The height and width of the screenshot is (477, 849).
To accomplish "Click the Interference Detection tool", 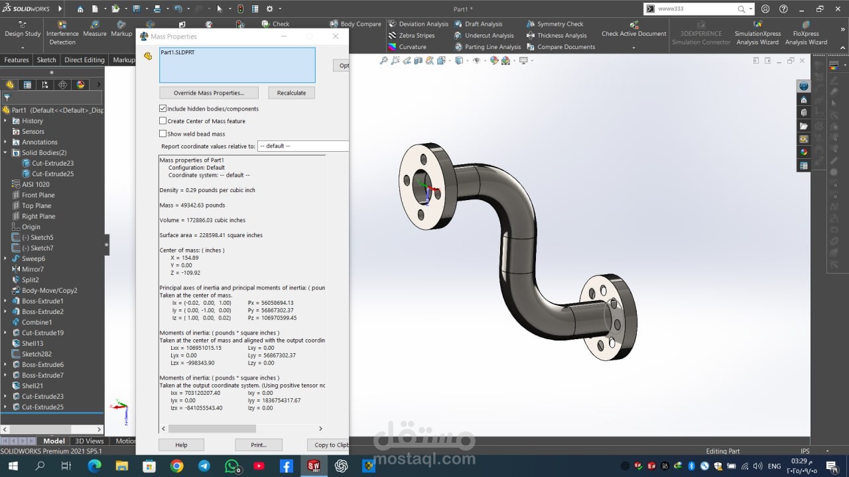I will [62, 33].
